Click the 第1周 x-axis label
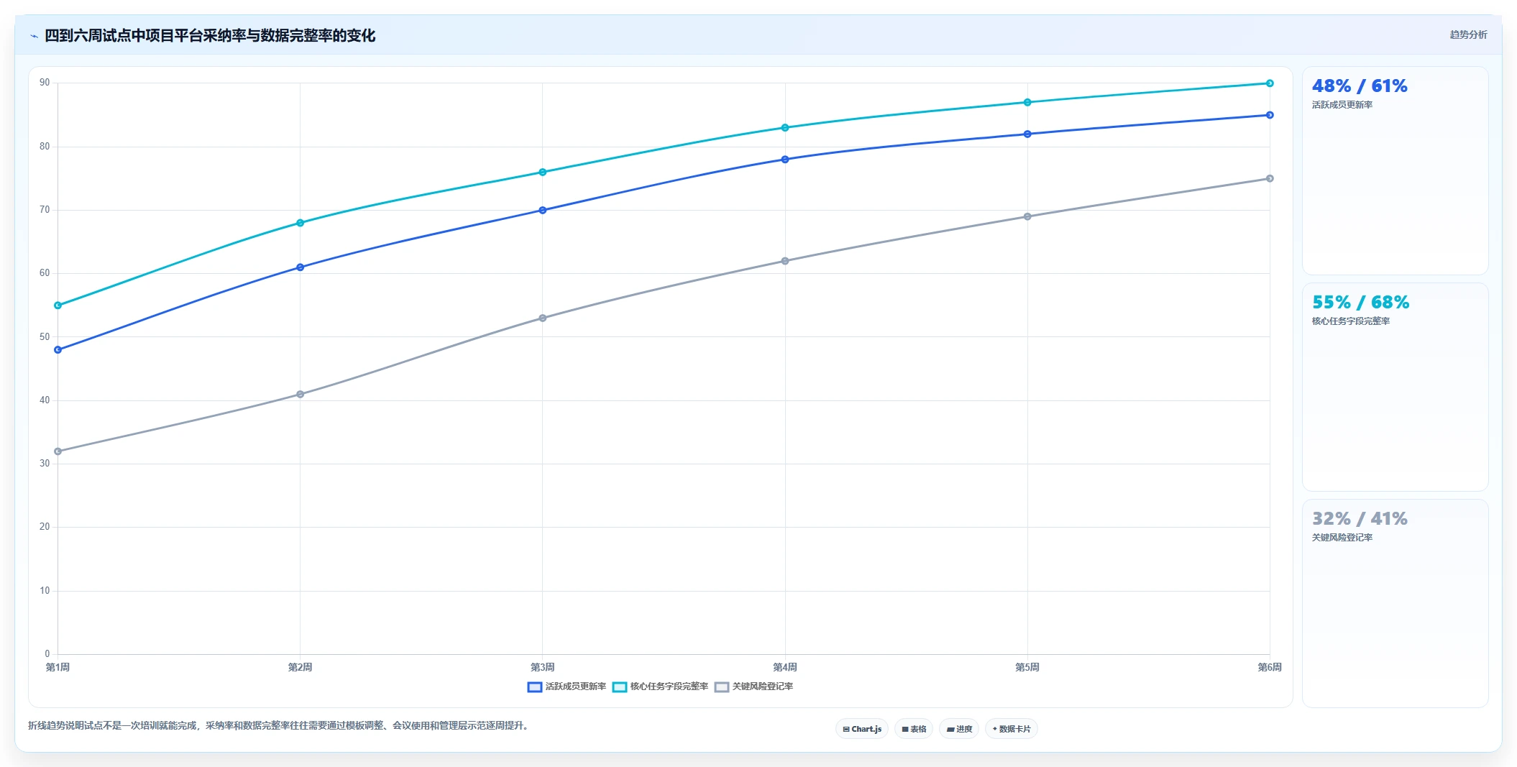Screen dimensions: 1517x767 point(58,667)
